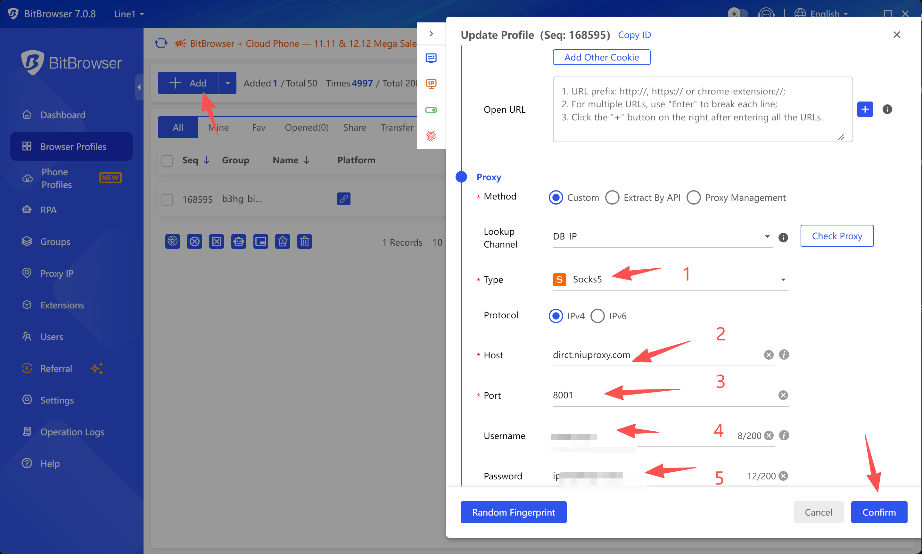Viewport: 922px width, 554px height.
Task: Jump to fingerprint section via fingerprint icon
Action: 431,136
